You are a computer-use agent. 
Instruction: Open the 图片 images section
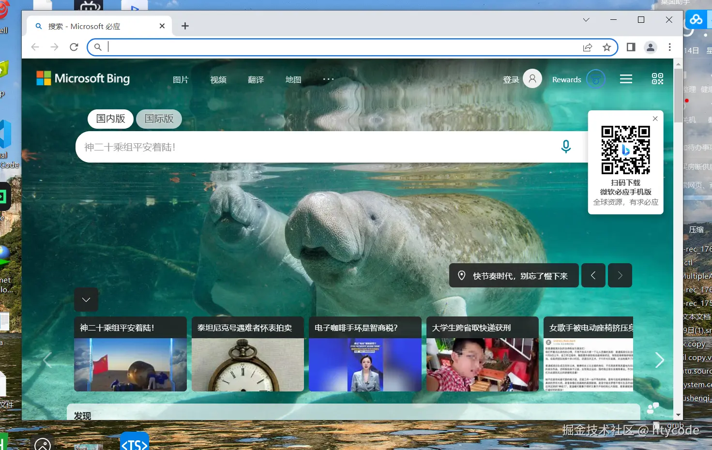point(181,79)
